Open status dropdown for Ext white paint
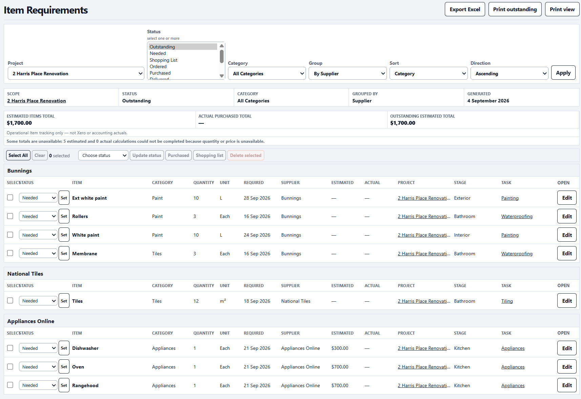 tap(38, 198)
